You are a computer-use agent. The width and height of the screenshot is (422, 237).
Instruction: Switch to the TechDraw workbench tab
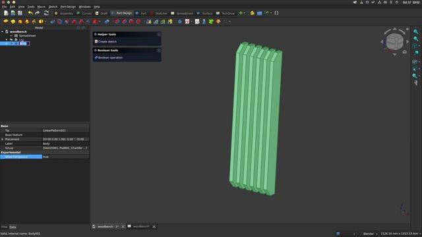click(226, 13)
